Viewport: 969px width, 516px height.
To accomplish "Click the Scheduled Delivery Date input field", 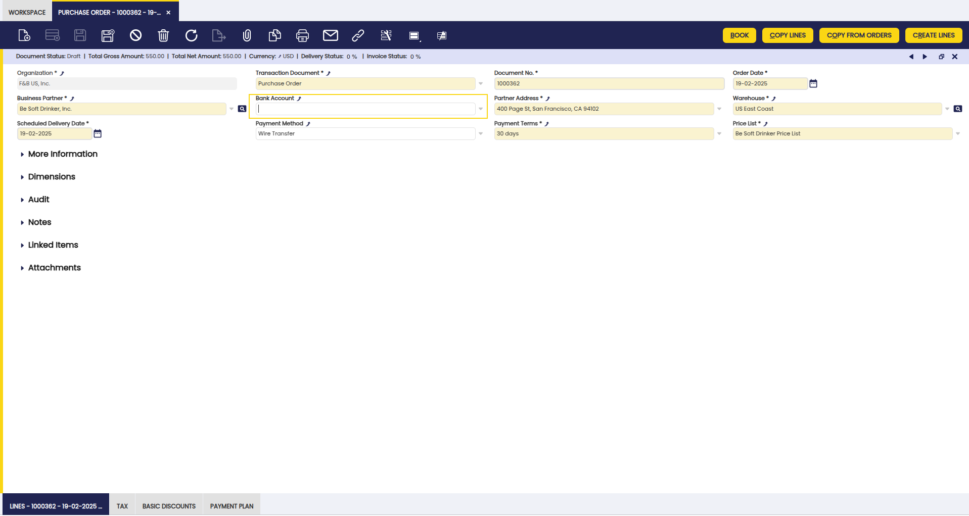I will (55, 133).
